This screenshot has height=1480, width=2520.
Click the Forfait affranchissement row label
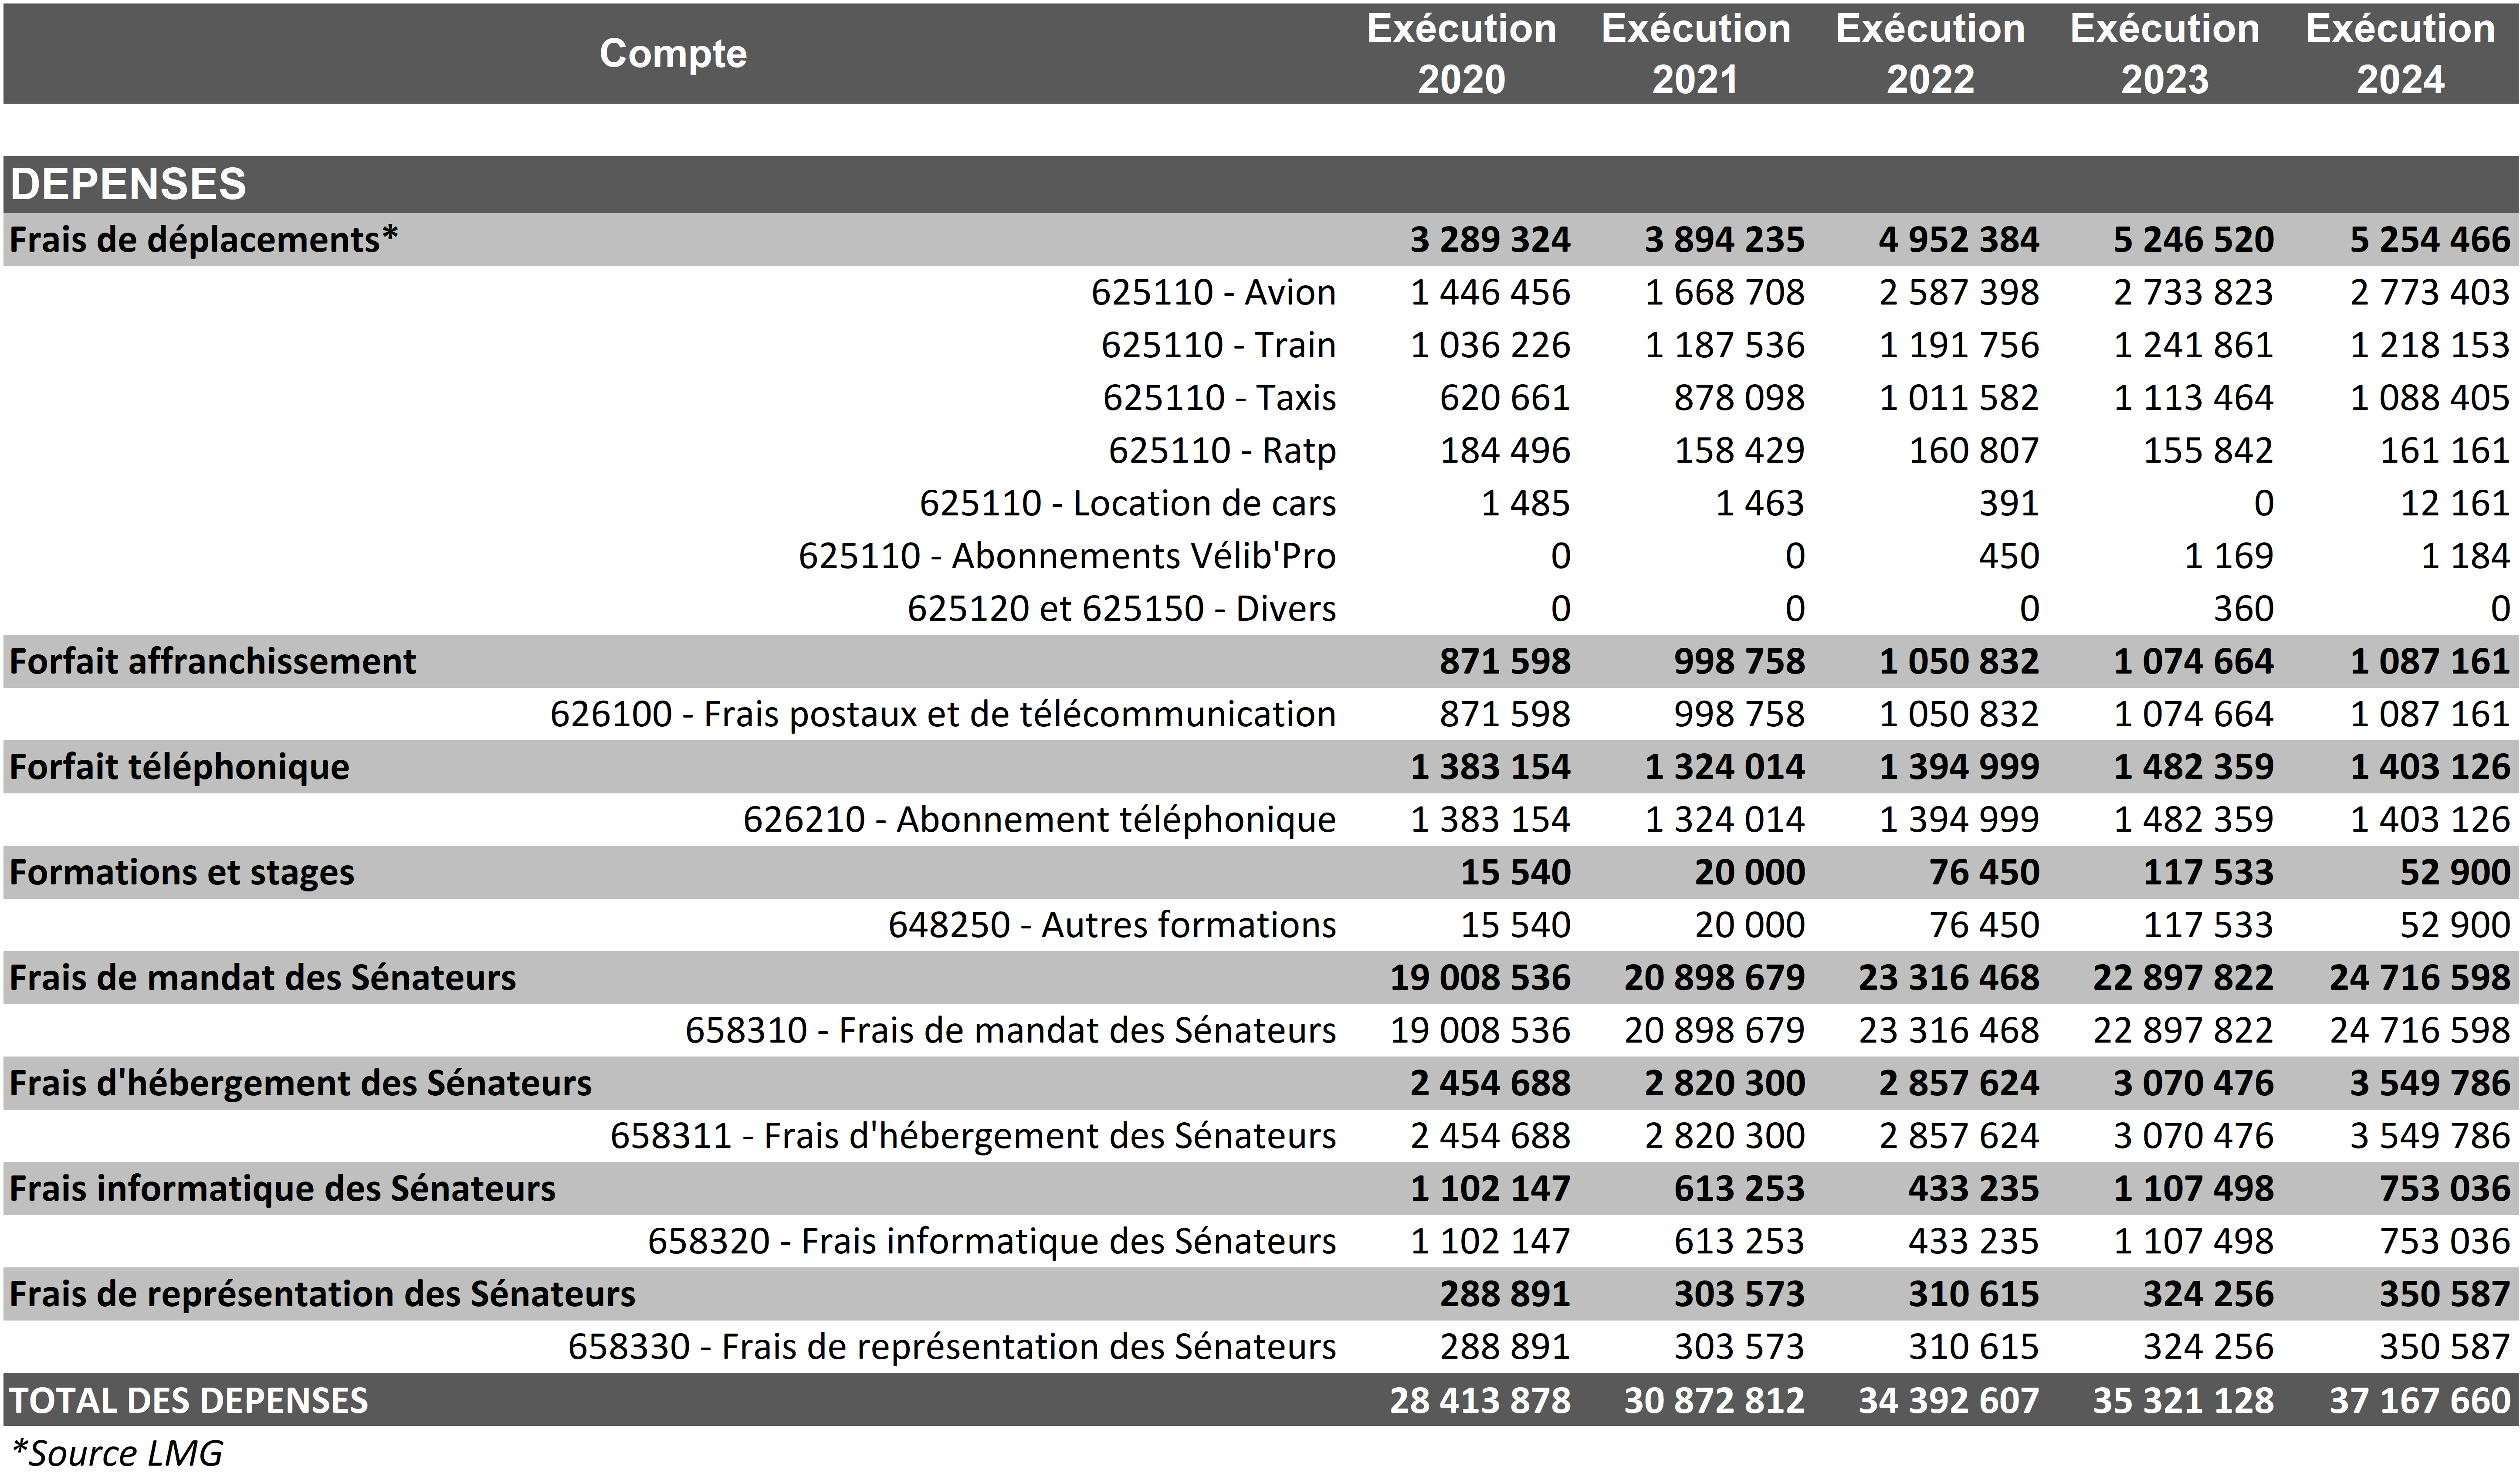(x=212, y=661)
